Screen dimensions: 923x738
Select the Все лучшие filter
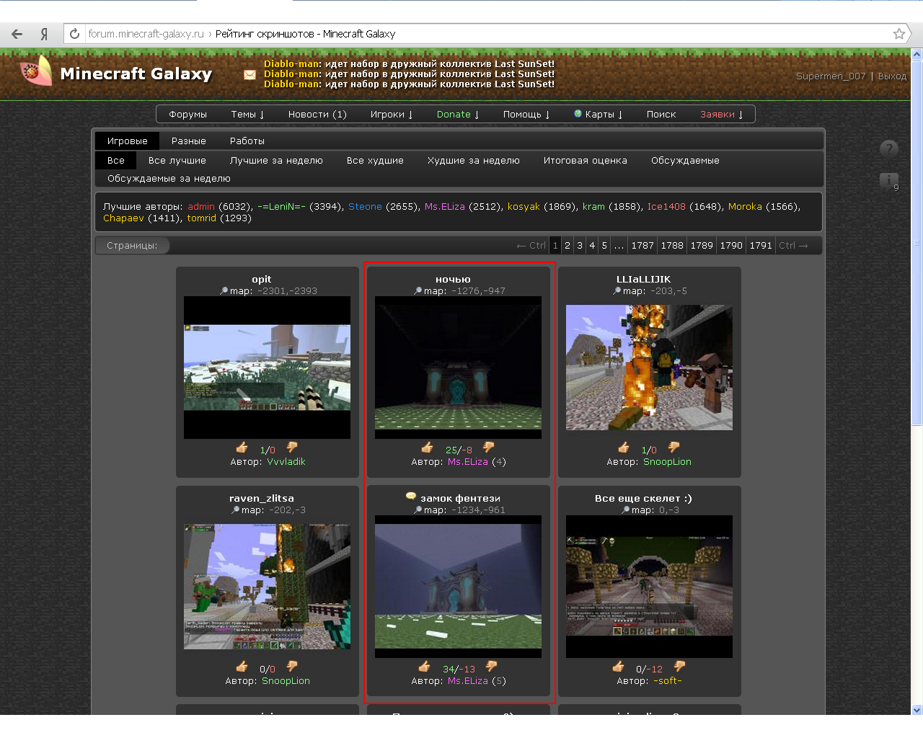pos(177,161)
